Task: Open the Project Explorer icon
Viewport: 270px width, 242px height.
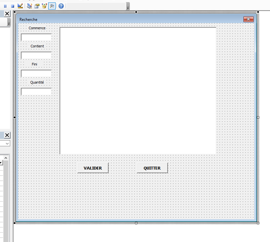Action: click(29, 6)
